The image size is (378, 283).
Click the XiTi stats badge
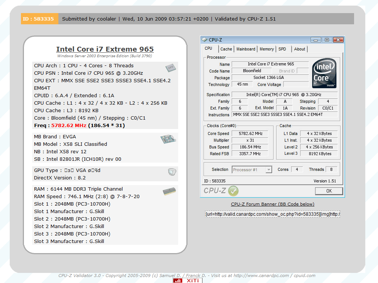(187, 281)
